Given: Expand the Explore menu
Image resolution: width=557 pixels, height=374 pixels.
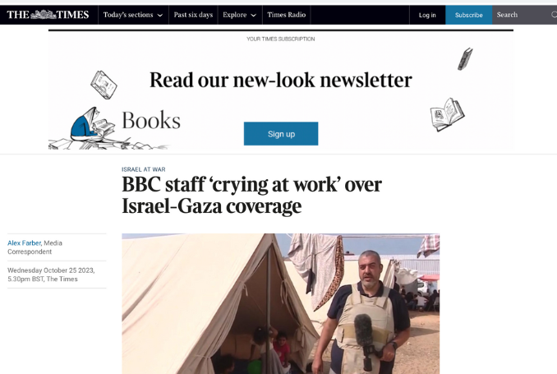Looking at the screenshot, I should point(240,15).
